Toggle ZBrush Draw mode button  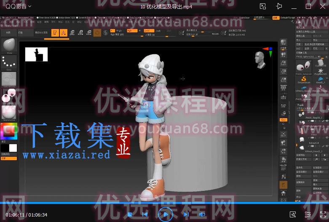coord(63,33)
